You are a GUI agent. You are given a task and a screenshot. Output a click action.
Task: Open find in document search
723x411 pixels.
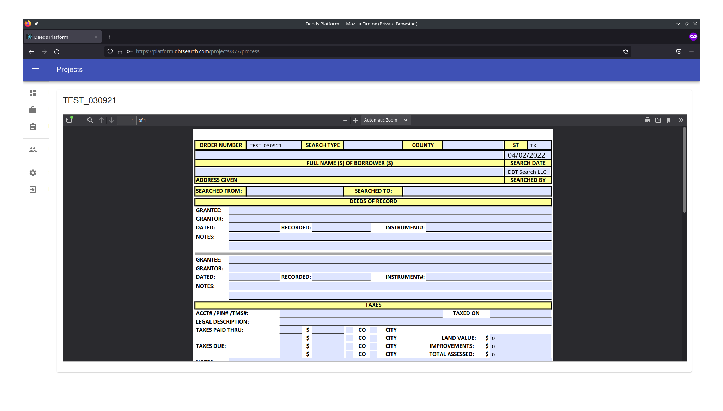click(90, 120)
